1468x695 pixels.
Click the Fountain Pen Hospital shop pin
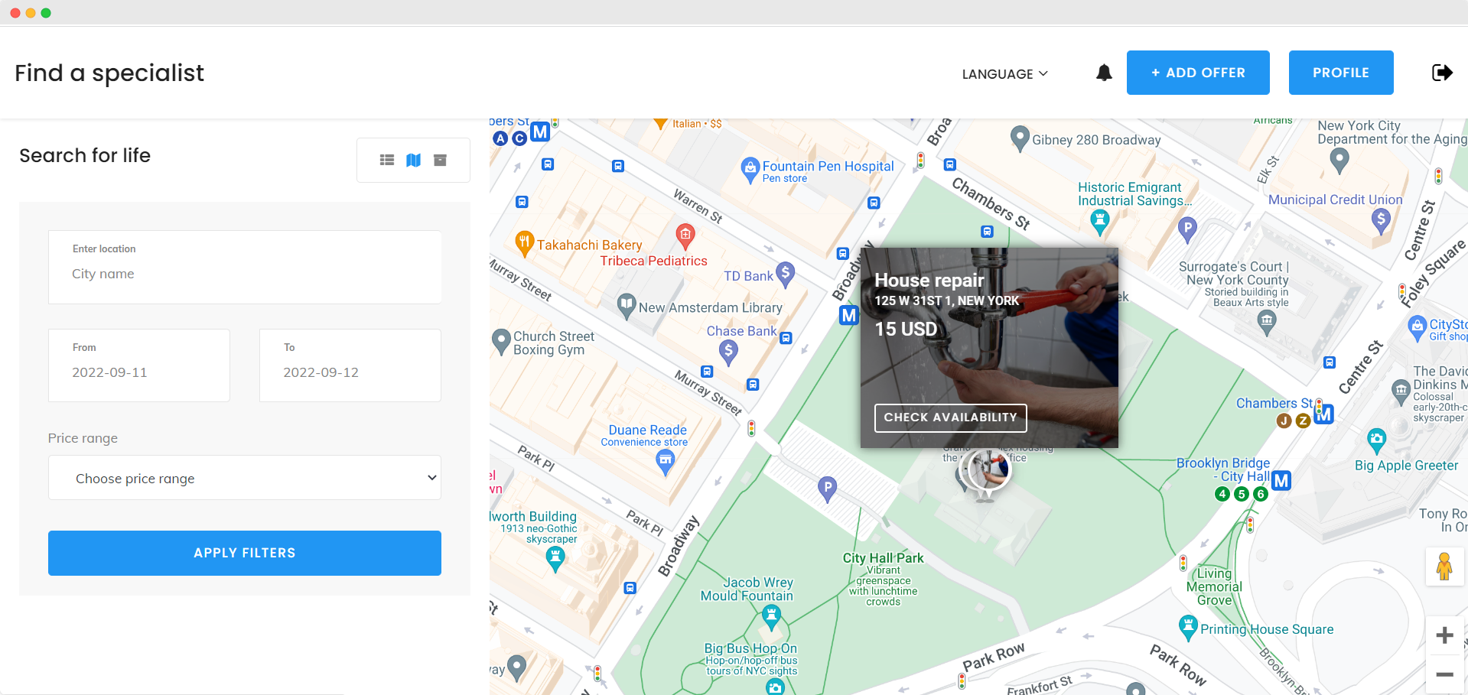750,170
